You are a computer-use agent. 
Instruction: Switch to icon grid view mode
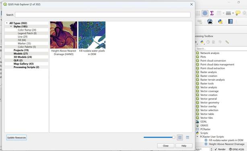click(180, 137)
